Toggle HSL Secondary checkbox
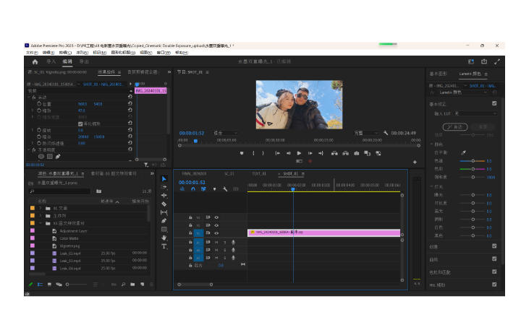 [494, 285]
